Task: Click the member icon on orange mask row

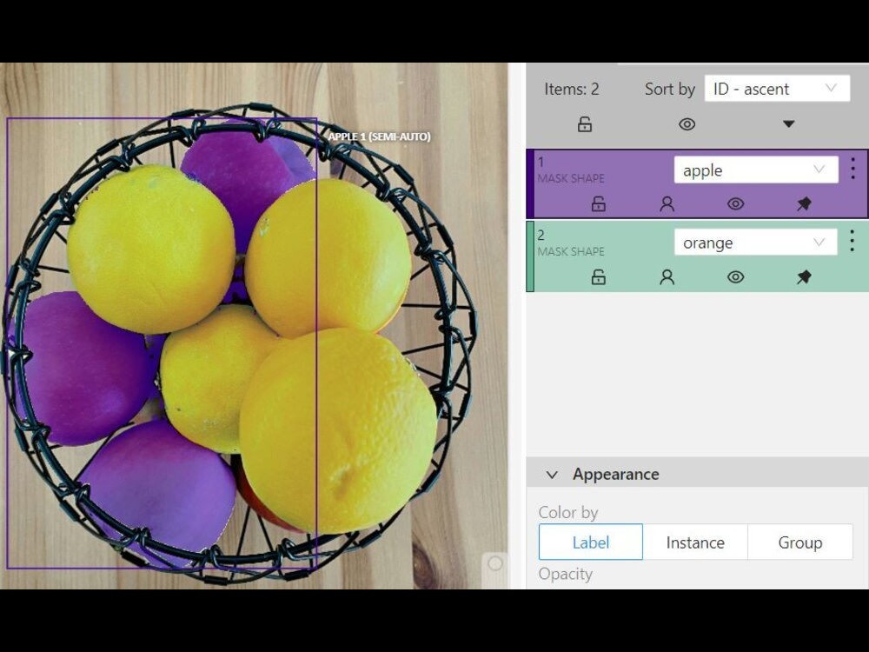Action: click(x=667, y=276)
